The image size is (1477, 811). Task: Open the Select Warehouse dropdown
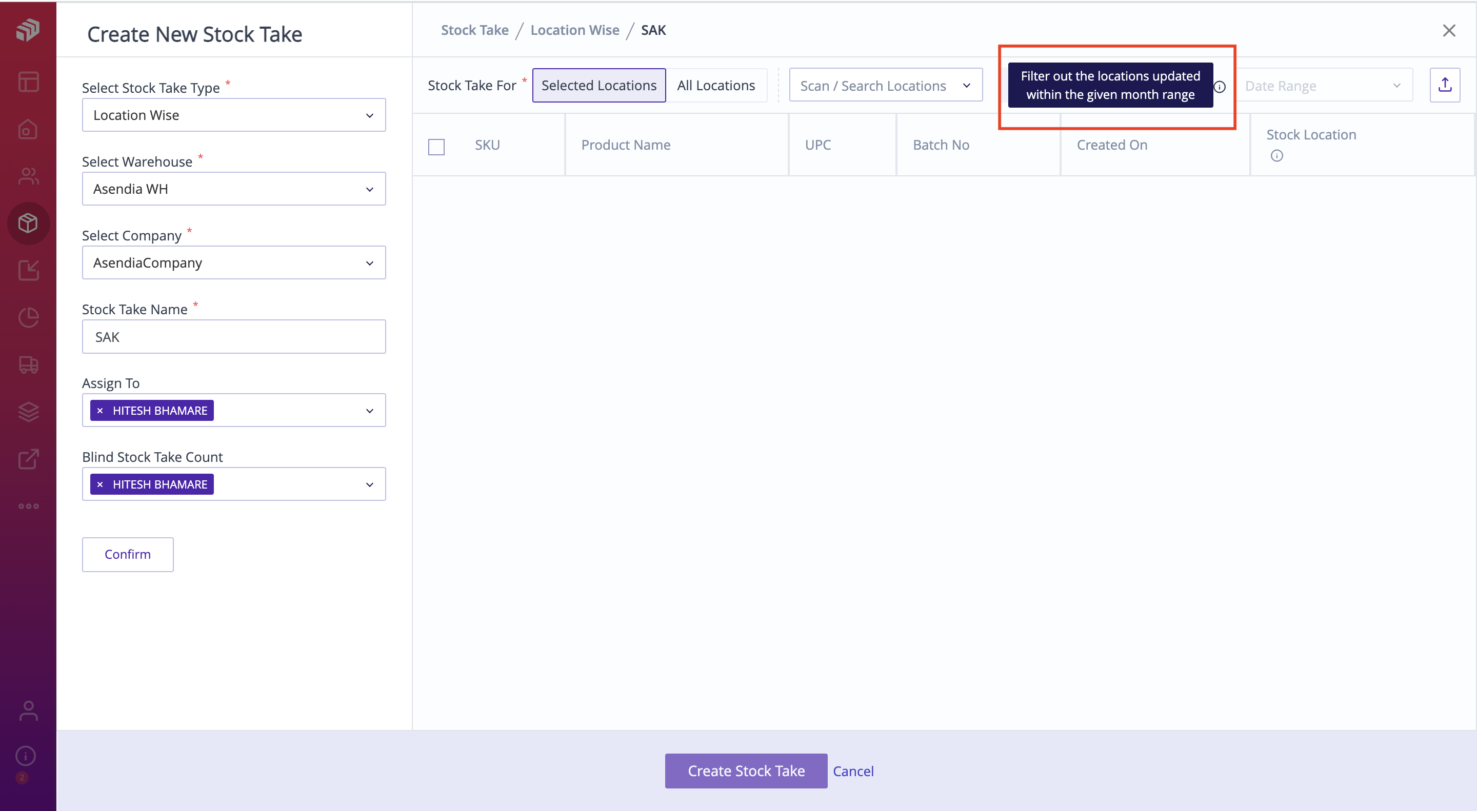pyautogui.click(x=234, y=189)
